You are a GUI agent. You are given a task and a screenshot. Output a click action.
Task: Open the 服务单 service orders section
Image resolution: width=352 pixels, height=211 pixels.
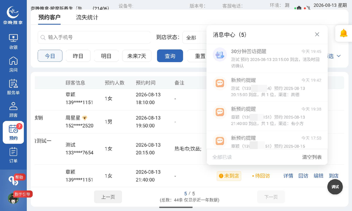tap(13, 87)
